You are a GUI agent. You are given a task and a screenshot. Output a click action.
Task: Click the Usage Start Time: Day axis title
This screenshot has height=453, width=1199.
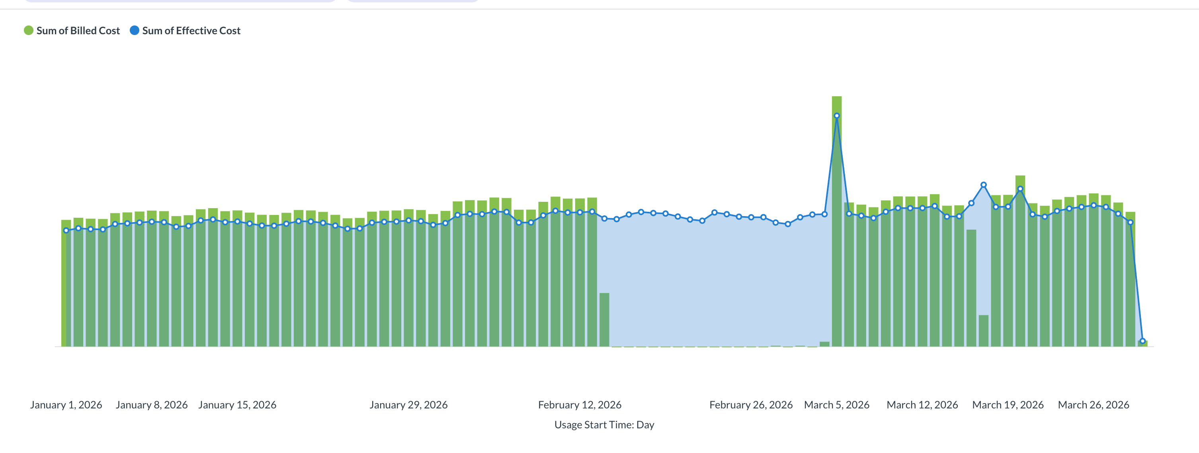tap(604, 425)
